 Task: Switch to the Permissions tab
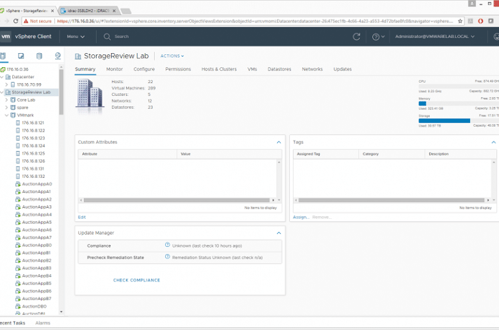(x=178, y=69)
